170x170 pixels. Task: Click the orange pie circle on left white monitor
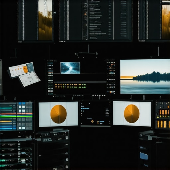click(x=58, y=114)
